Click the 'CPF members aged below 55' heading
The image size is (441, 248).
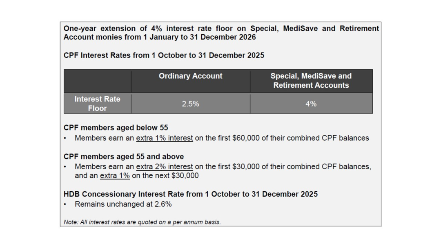point(116,128)
